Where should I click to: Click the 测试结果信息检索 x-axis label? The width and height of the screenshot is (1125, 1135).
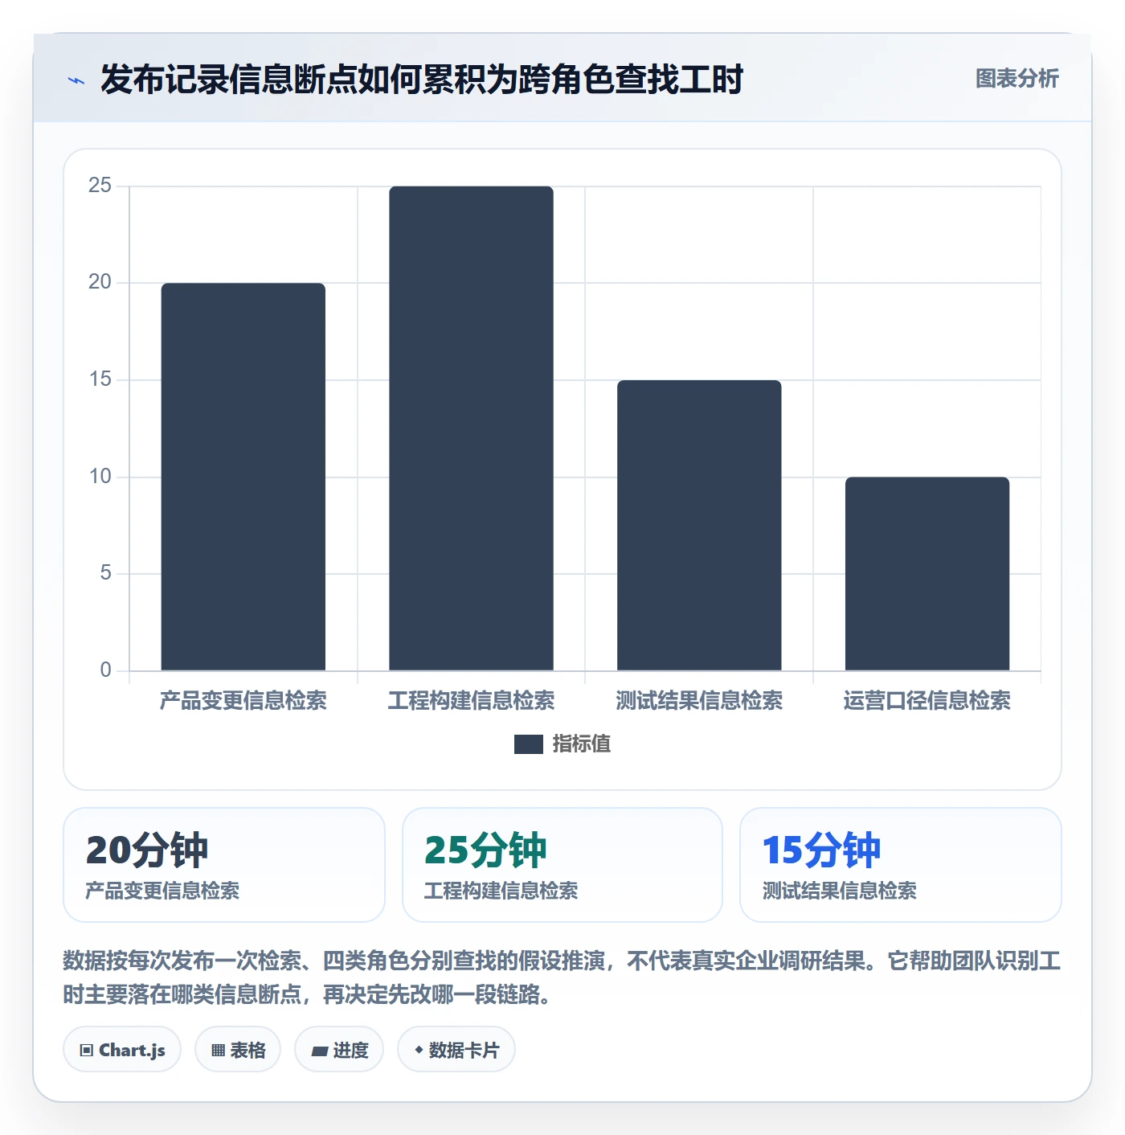click(699, 701)
